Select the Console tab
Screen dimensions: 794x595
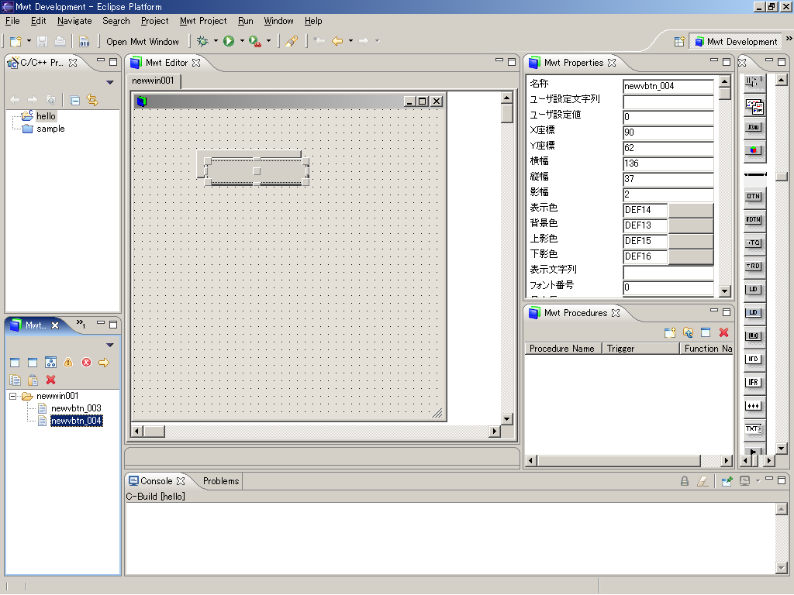157,481
